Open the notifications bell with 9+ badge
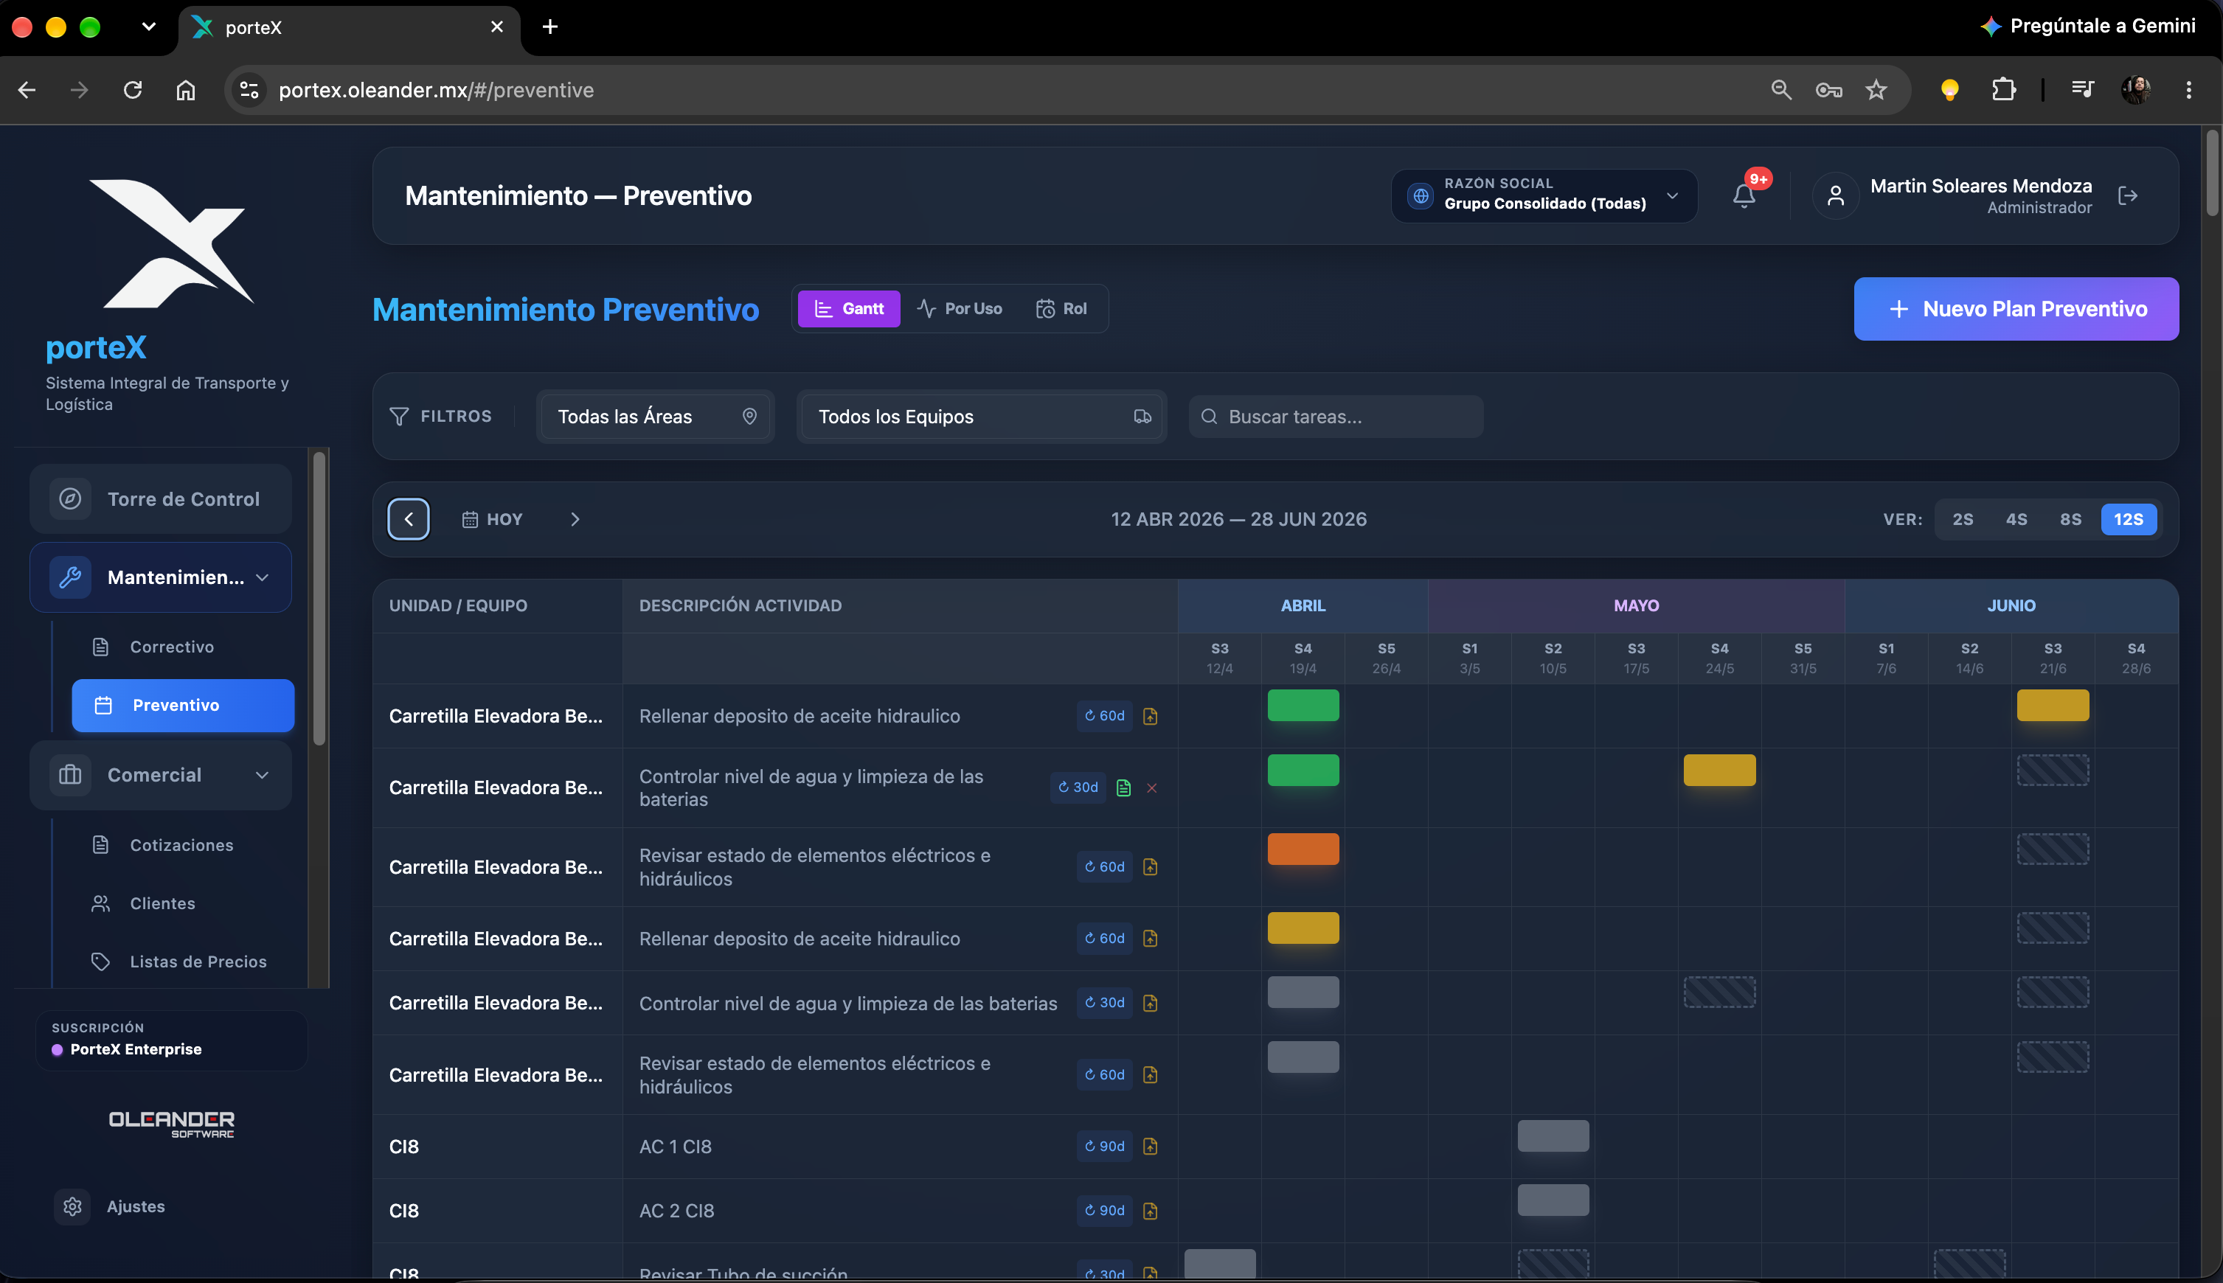2223x1283 pixels. [1744, 195]
